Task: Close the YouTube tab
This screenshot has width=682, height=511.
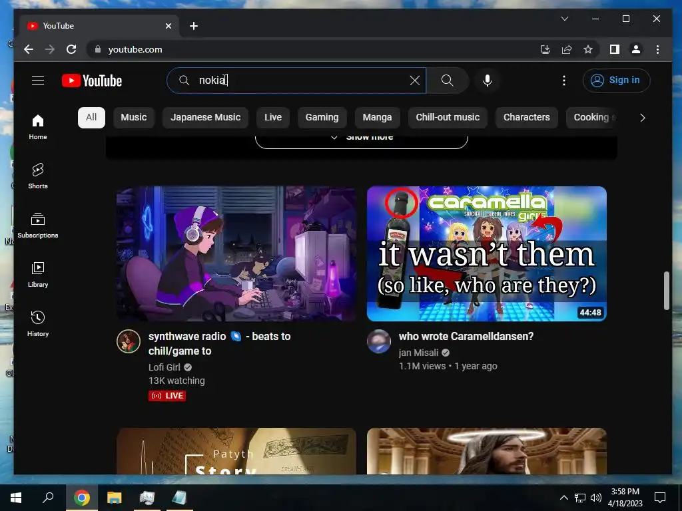Action: pos(169,26)
